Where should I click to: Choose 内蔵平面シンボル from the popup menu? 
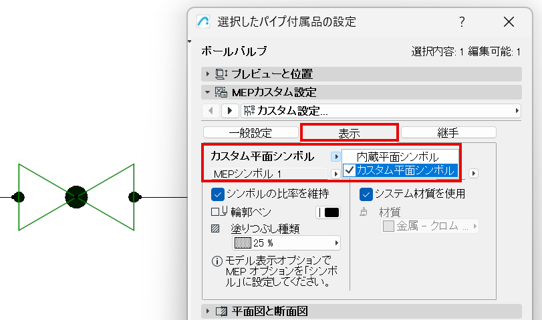click(400, 157)
